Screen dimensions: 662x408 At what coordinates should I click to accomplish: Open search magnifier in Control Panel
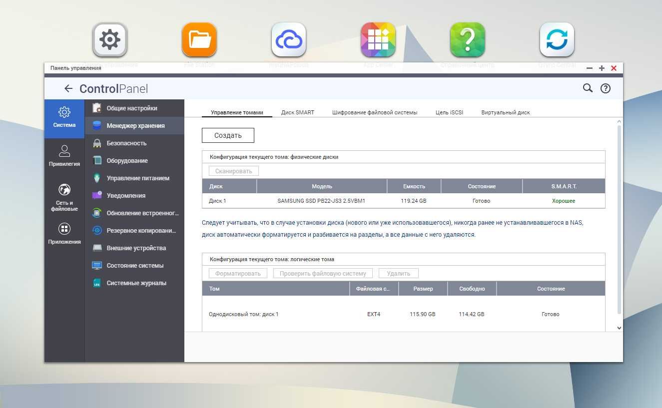tap(588, 88)
